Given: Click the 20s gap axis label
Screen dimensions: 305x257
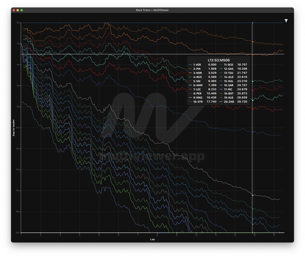Looking at the screenshot, I should point(18,232).
